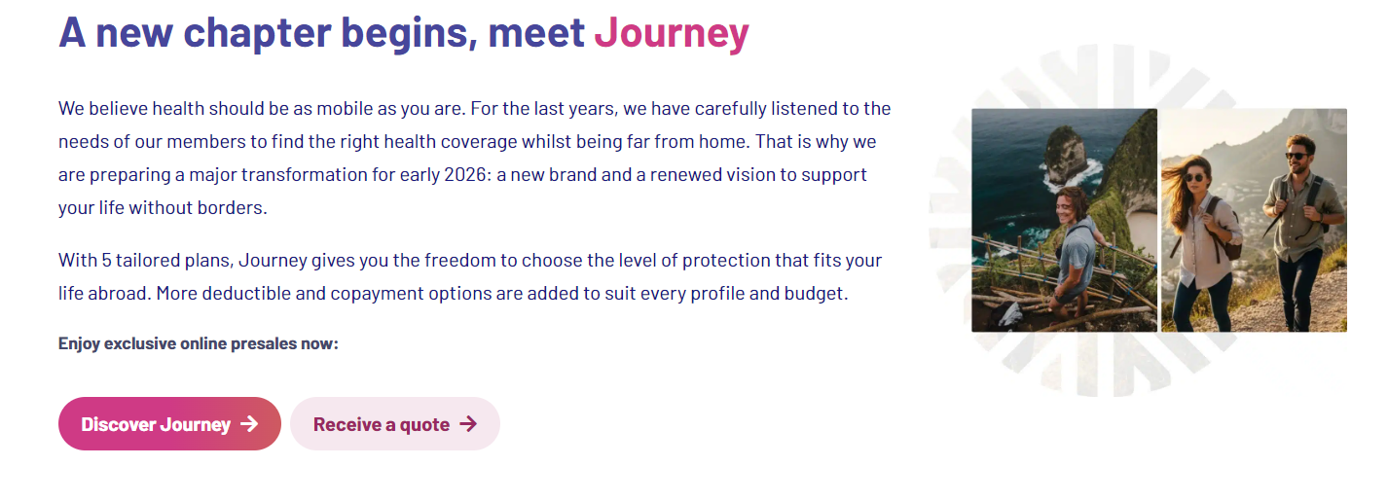Click the arrow icon in Receive a quote

point(468,424)
